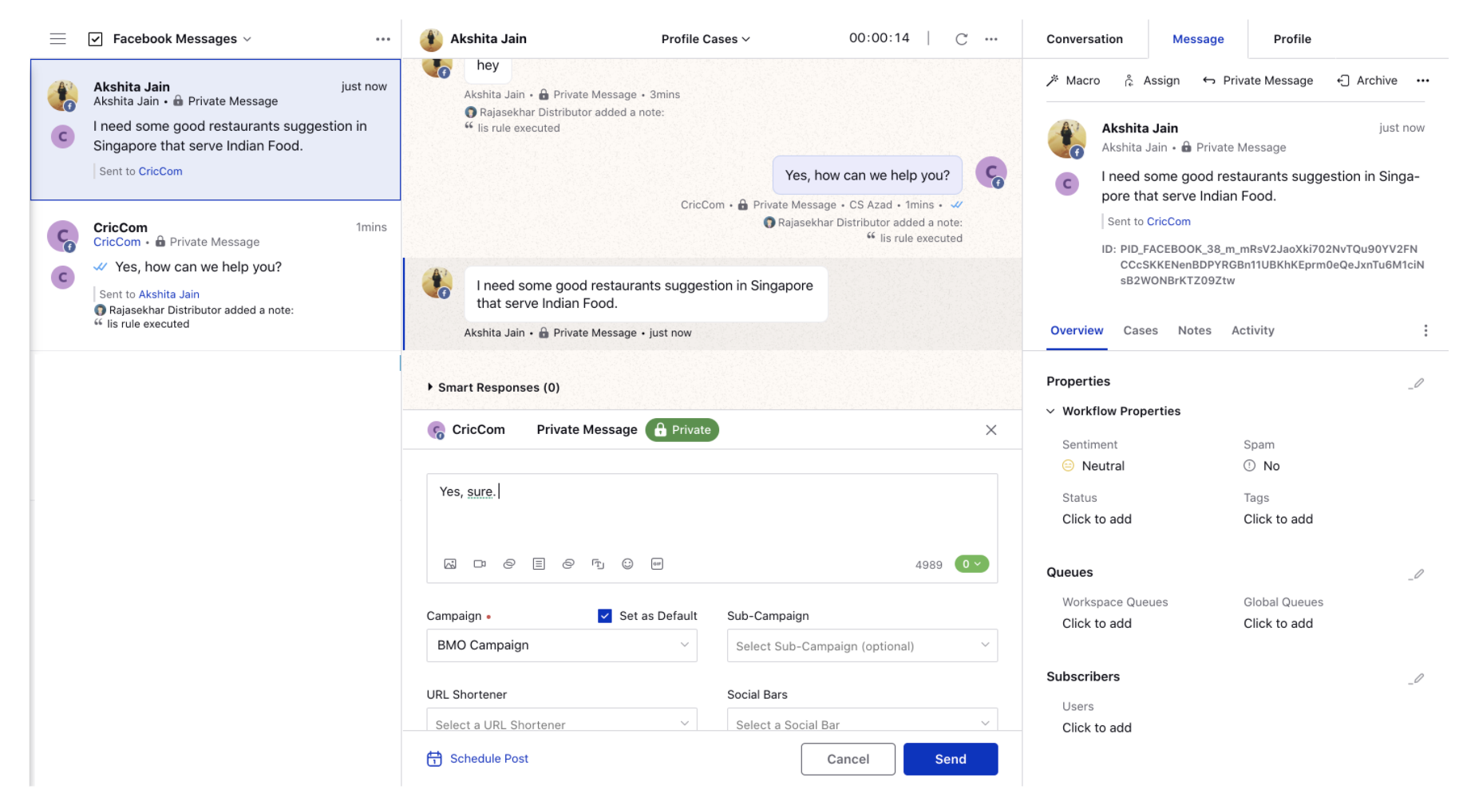Image resolution: width=1459 pixels, height=809 pixels.
Task: Open the Social Bar dropdown
Action: [862, 720]
